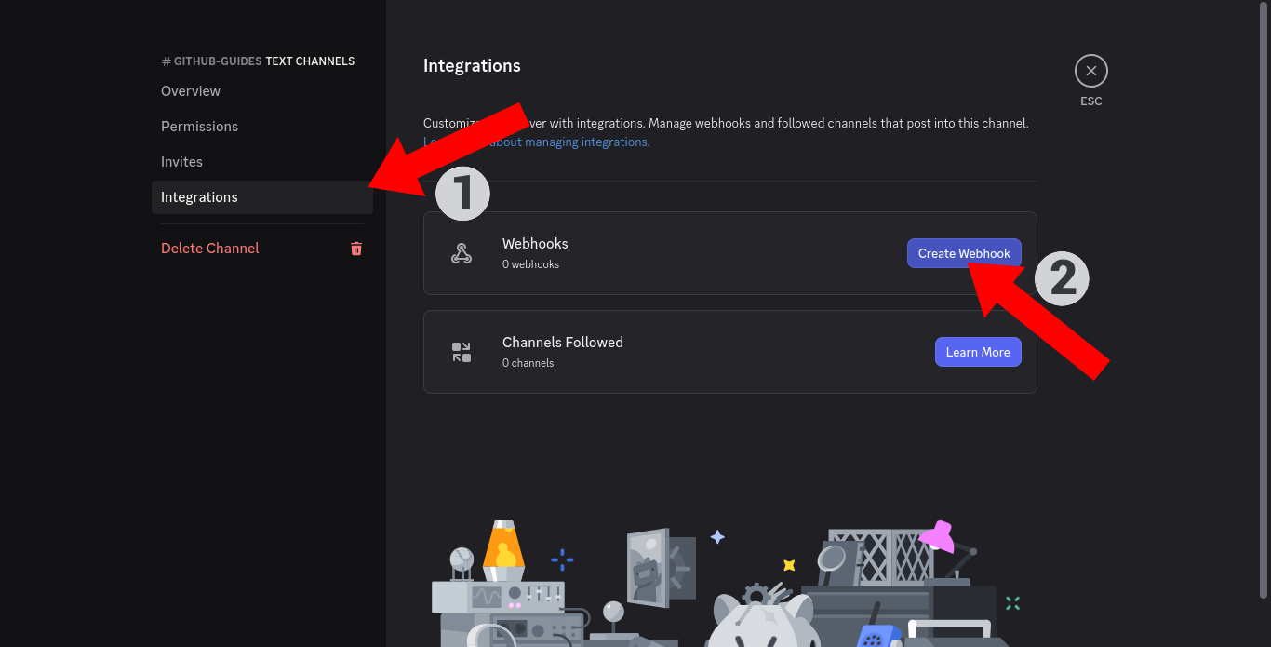Select the Integrations sidebar item
Screen dimensions: 1271x647
(x=262, y=197)
